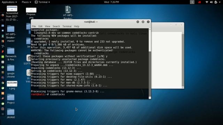This screenshot has width=223, height=125.
Task: Click Show Applications grid icon in dock
Action: pyautogui.click(x=3, y=114)
